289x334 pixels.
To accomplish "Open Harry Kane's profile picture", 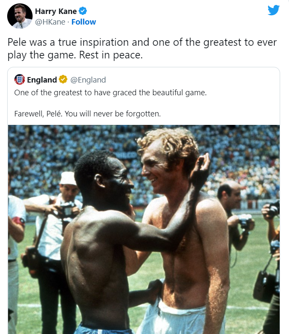I will pyautogui.click(x=20, y=16).
